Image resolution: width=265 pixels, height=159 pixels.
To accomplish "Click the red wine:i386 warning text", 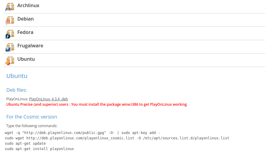I will tap(96, 105).
